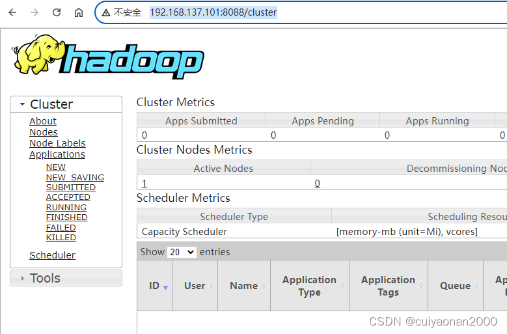Go forward using the browser forward arrow

coord(34,12)
